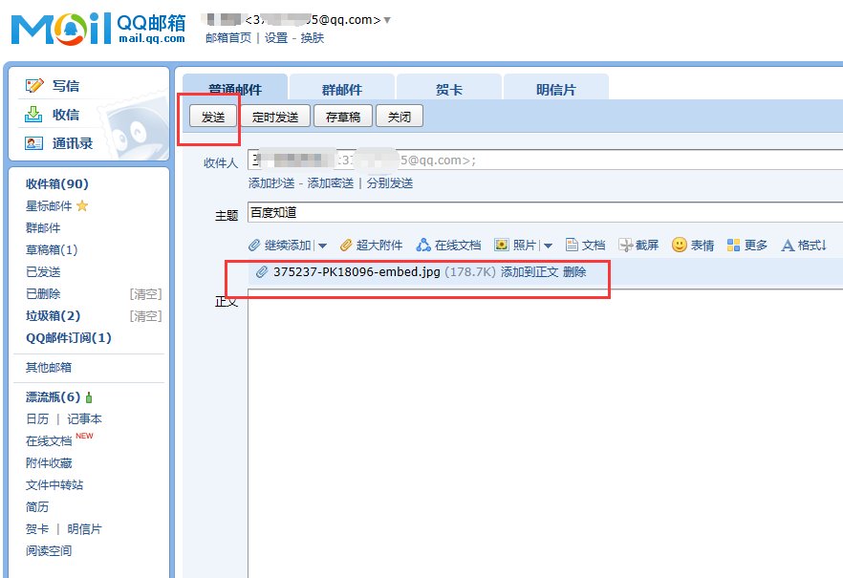Take a screenshot with the 截屏 icon
The width and height of the screenshot is (843, 578).
pyautogui.click(x=628, y=244)
